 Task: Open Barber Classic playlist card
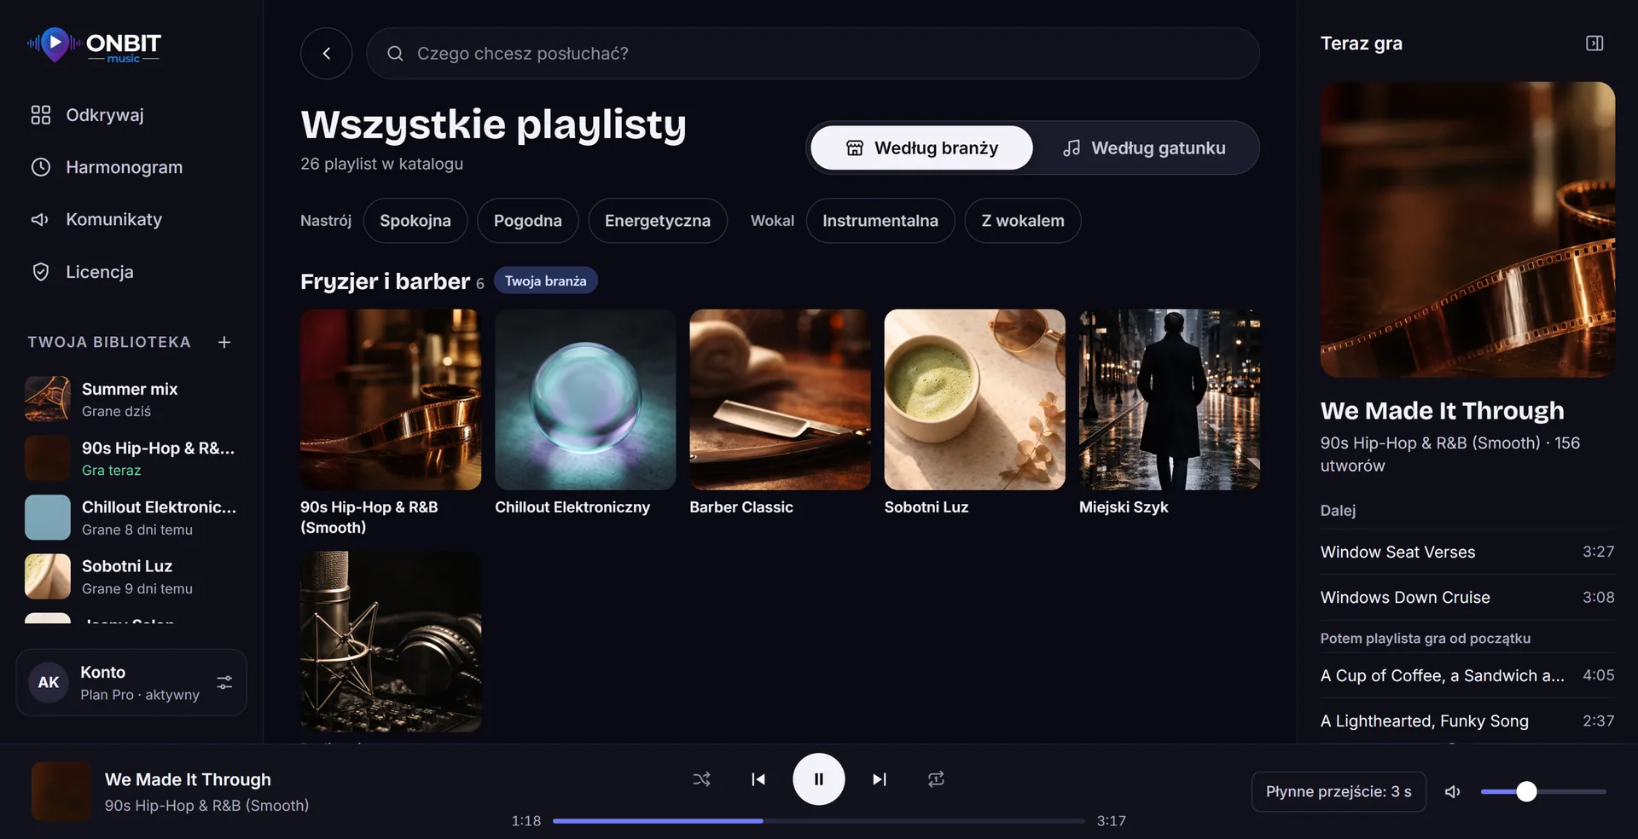click(780, 413)
